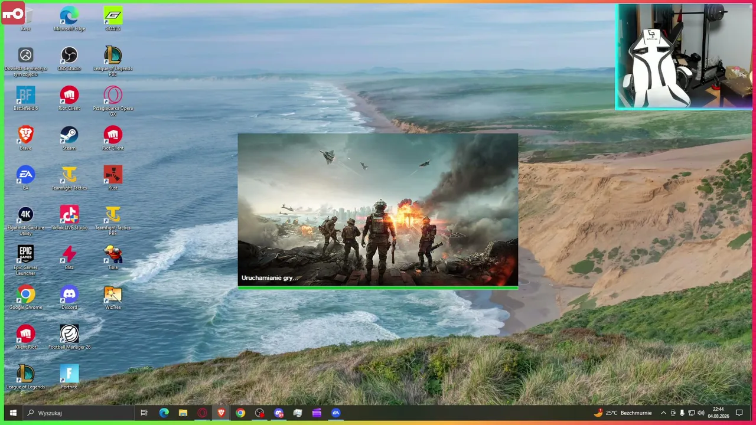Click the 'Uruchamianie gry...' launch status text
Screen dimensions: 756x425
tap(269, 278)
